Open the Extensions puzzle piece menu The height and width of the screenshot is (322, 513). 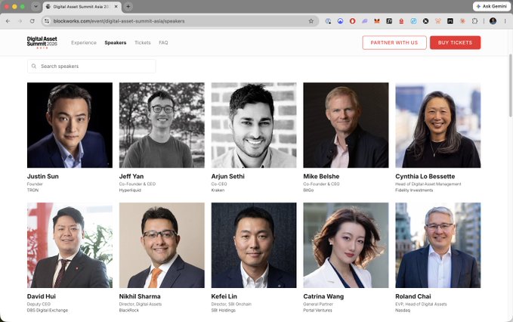click(x=474, y=21)
